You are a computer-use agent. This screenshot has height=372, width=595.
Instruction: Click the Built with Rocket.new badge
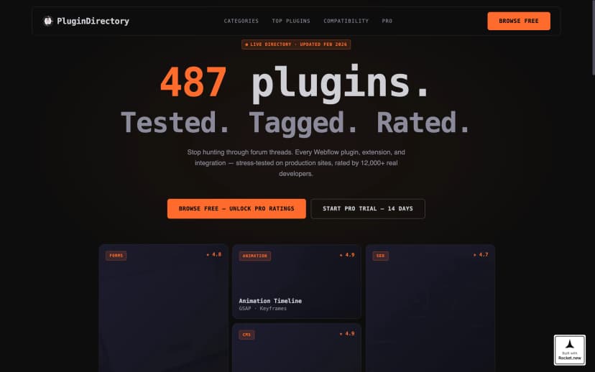(x=570, y=350)
